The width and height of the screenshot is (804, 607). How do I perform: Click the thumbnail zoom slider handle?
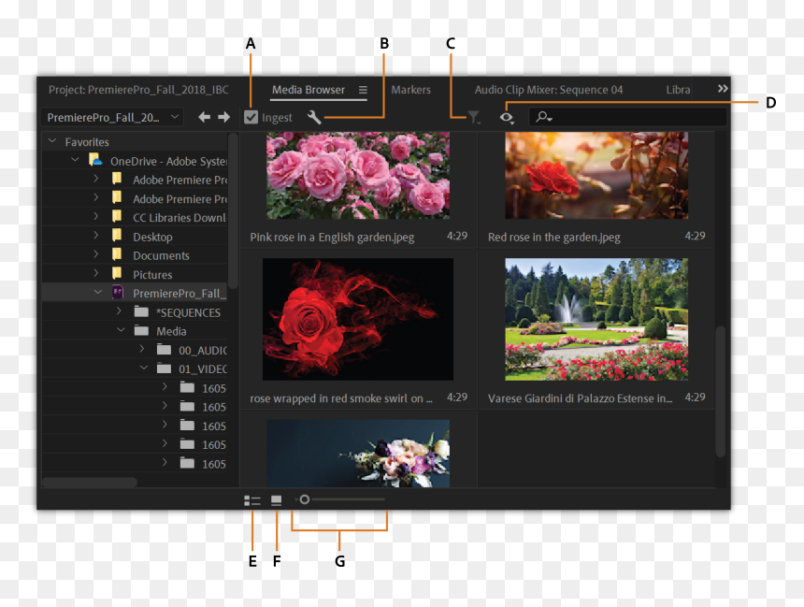tap(305, 499)
